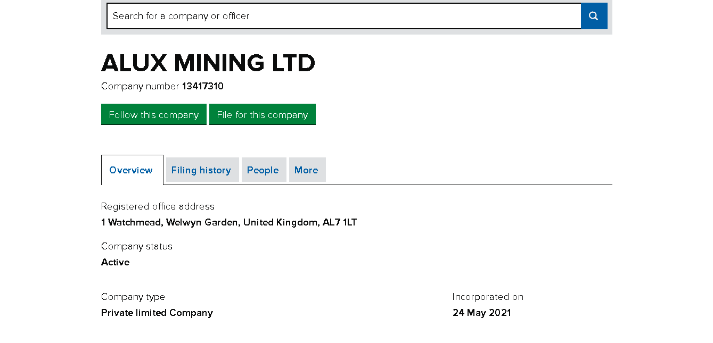This screenshot has width=713, height=343.
Task: Click the Company number label text
Action: 140,86
